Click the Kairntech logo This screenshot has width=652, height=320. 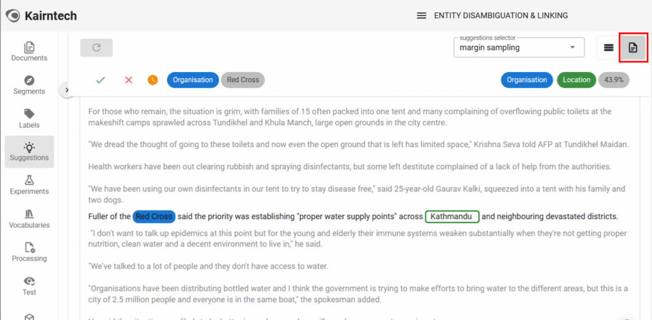[41, 15]
